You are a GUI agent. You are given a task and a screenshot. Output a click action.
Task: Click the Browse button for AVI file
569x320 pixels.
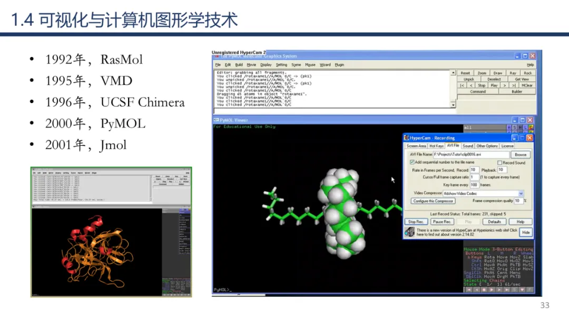pyautogui.click(x=521, y=155)
